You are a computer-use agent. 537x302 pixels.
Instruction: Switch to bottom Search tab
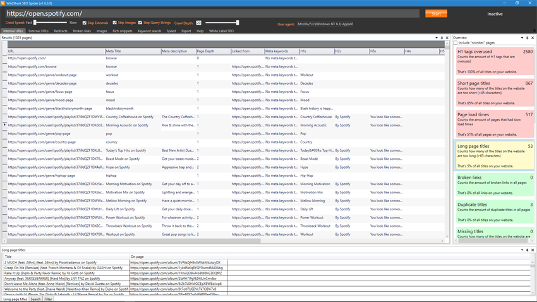tap(35, 299)
